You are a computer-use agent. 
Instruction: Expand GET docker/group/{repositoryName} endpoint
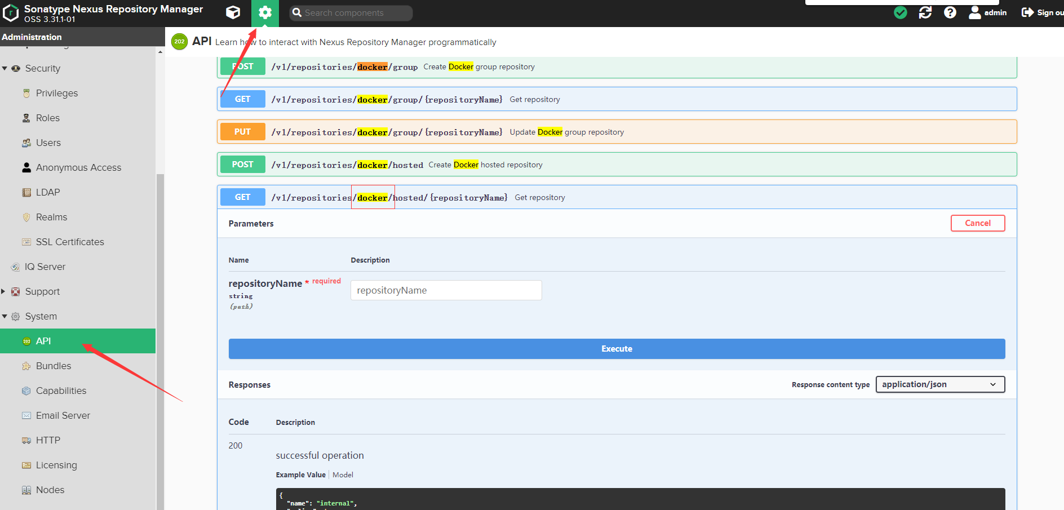617,99
